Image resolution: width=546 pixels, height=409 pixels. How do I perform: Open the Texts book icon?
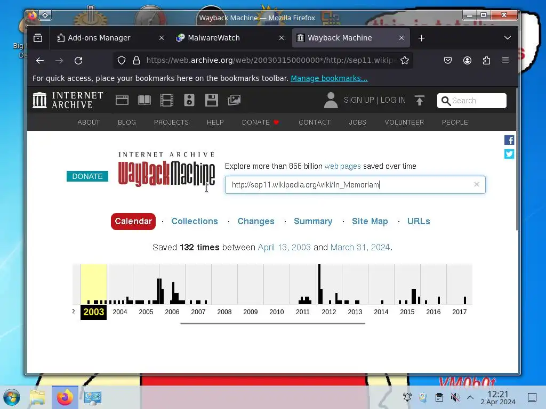click(x=144, y=100)
